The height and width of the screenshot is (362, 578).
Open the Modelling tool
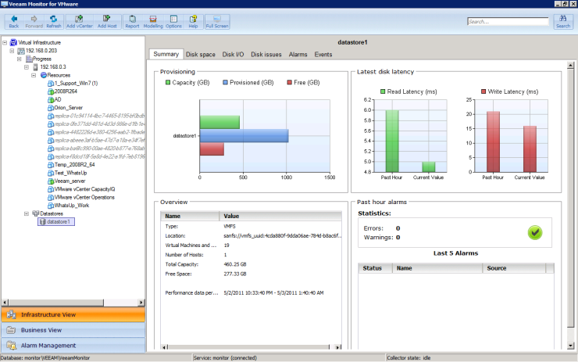click(x=153, y=19)
